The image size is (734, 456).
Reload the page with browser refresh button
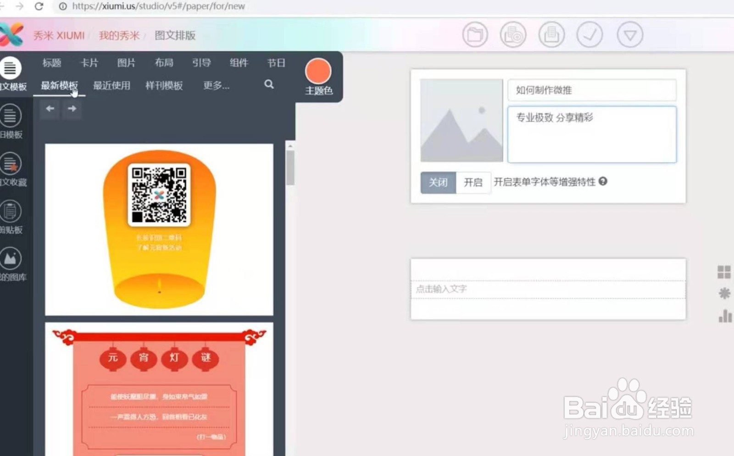pos(39,6)
